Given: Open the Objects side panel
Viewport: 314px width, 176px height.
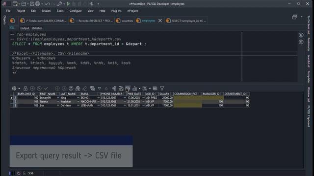Looking at the screenshot, I should (4, 20).
